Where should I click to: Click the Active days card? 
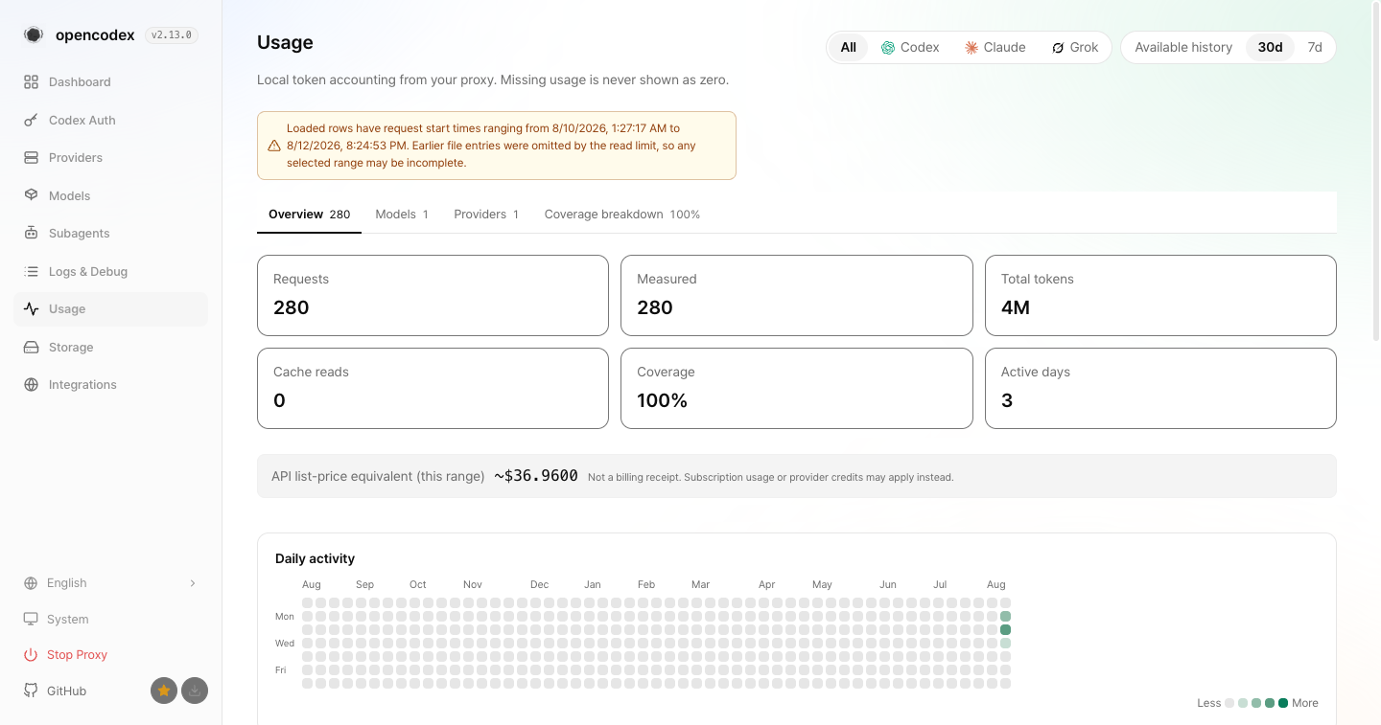pyautogui.click(x=1160, y=388)
